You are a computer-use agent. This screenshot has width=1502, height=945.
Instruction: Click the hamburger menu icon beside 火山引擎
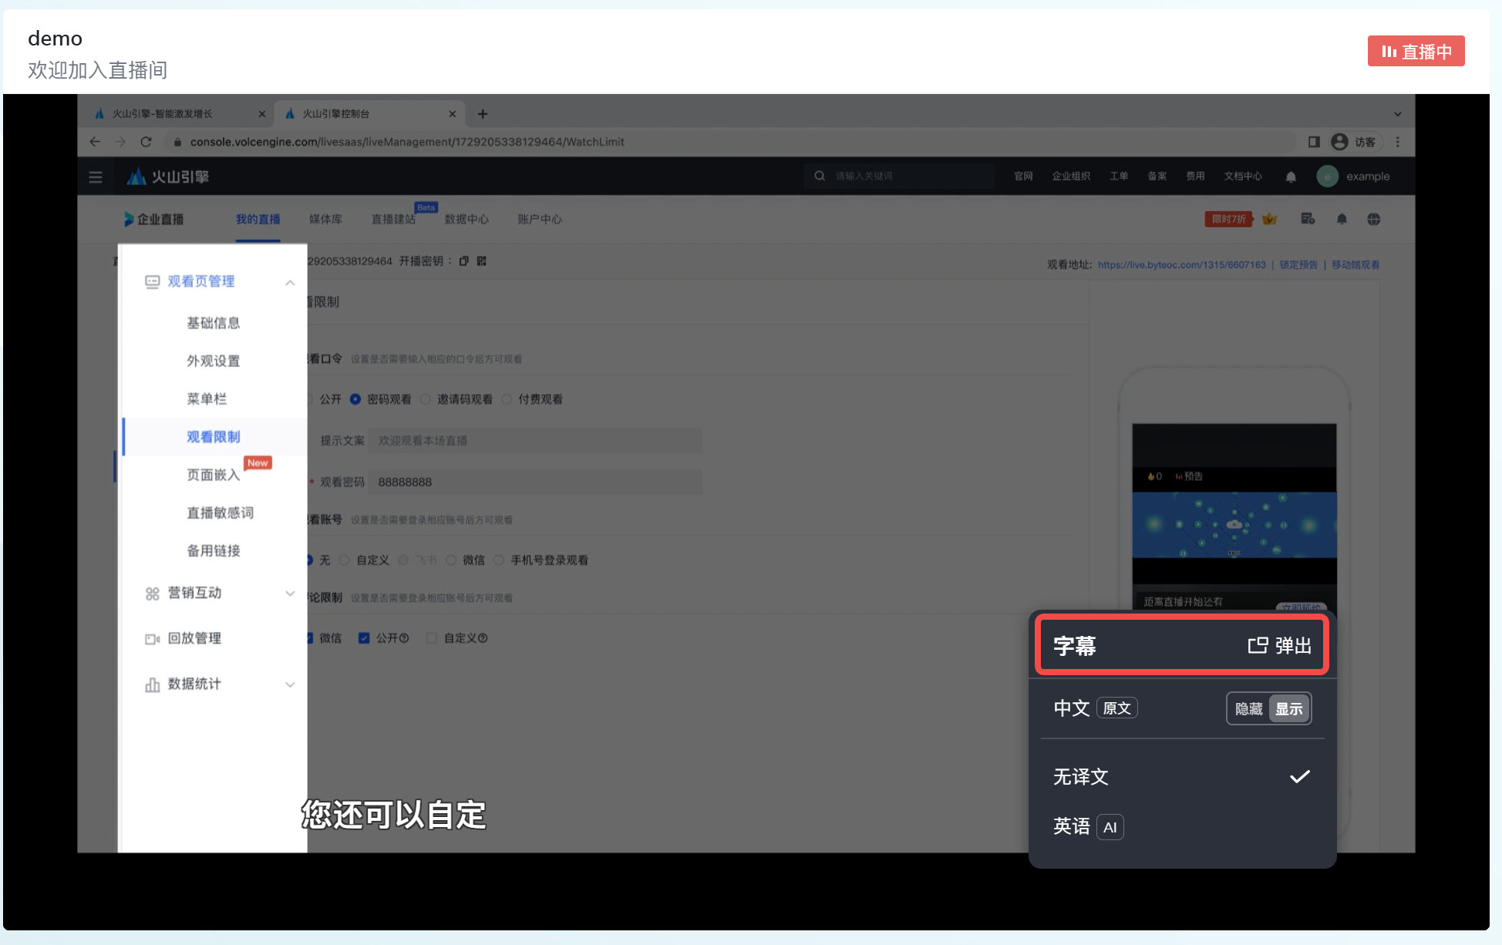click(x=96, y=177)
